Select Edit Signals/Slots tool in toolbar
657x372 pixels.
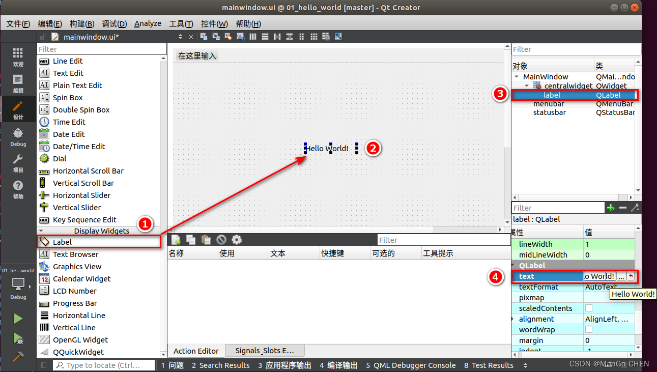(x=216, y=37)
